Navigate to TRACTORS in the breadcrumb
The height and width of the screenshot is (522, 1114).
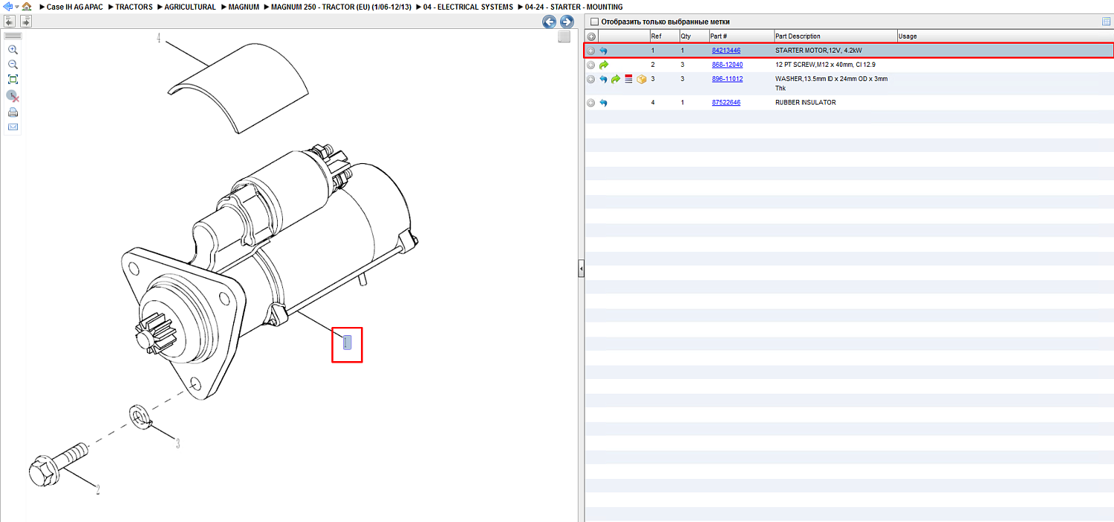134,7
